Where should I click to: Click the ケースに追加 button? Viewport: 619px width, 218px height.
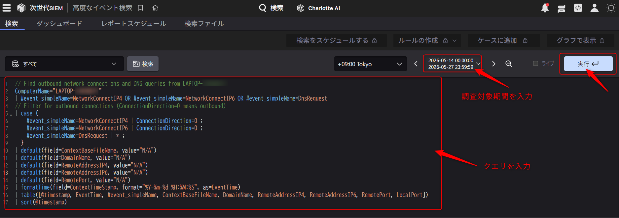503,41
